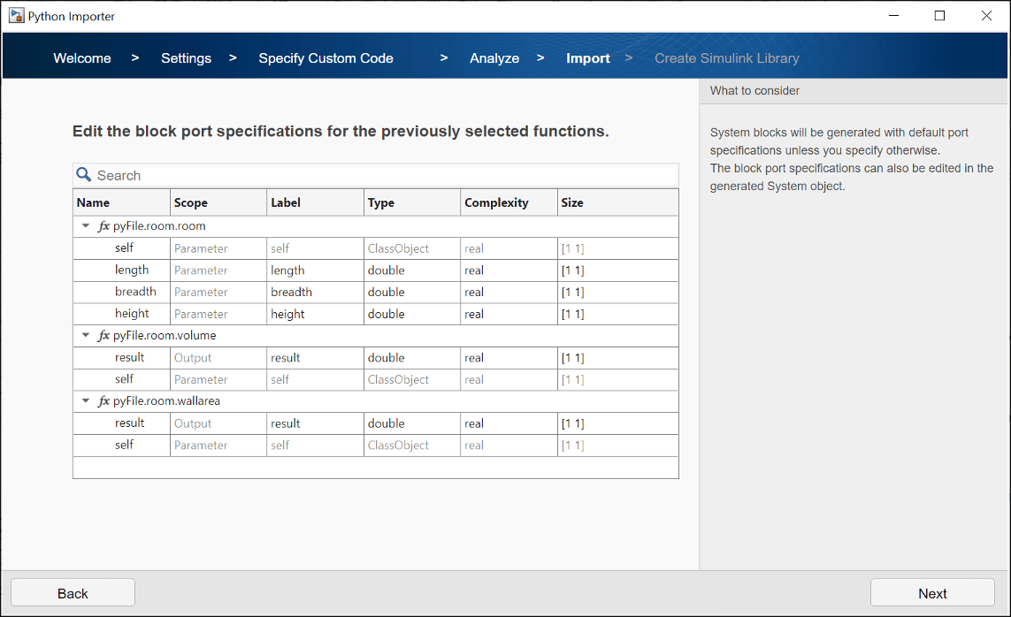Click the Next button
The width and height of the screenshot is (1011, 617).
coord(932,592)
